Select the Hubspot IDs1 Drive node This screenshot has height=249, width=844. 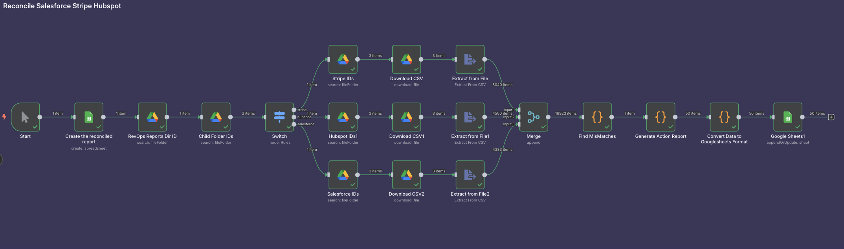(x=343, y=117)
